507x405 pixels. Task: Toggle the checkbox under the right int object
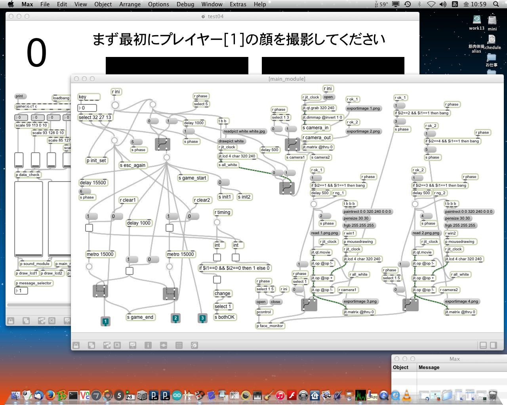236,257
